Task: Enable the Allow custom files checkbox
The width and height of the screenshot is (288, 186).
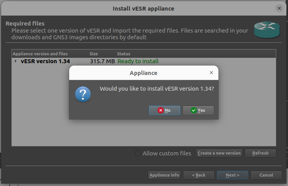Action: pos(138,153)
